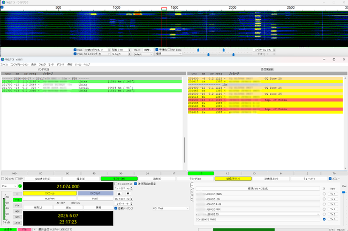The image size is (348, 231).
Task: Click the generate standard messages button
Action: (x=258, y=188)
